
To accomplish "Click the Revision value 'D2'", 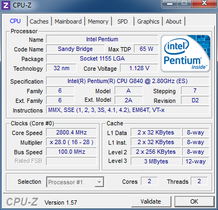I will point(195,100).
